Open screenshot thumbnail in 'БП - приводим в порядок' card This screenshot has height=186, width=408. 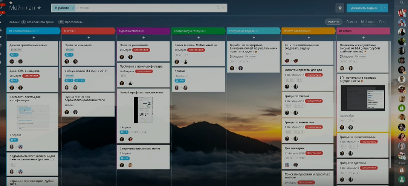(x=363, y=98)
